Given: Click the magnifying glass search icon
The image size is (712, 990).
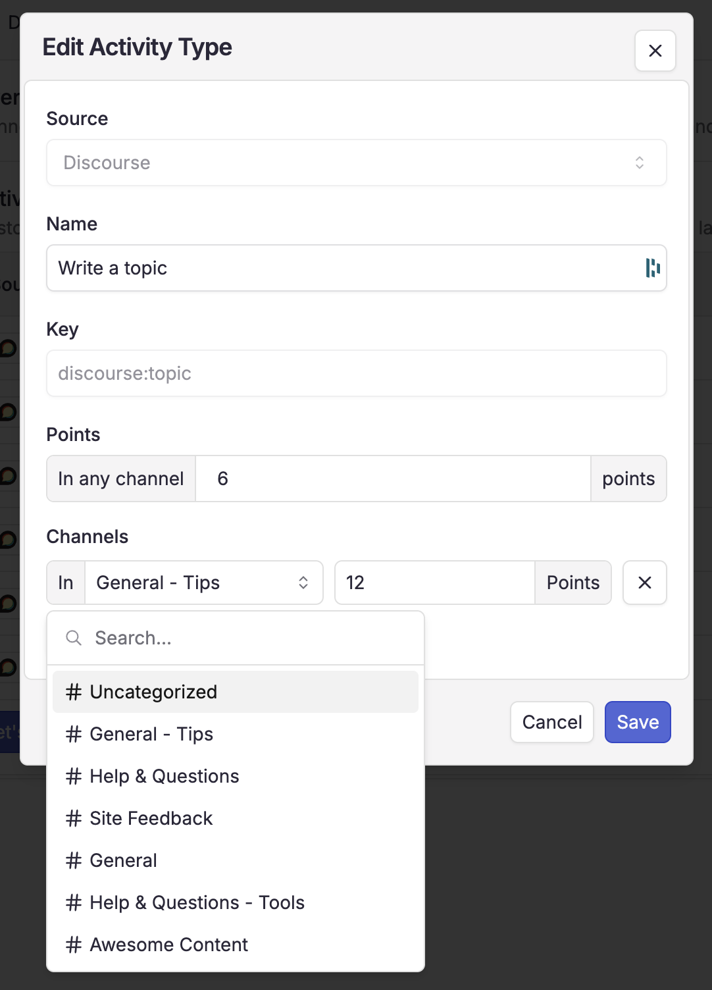Looking at the screenshot, I should (x=74, y=638).
